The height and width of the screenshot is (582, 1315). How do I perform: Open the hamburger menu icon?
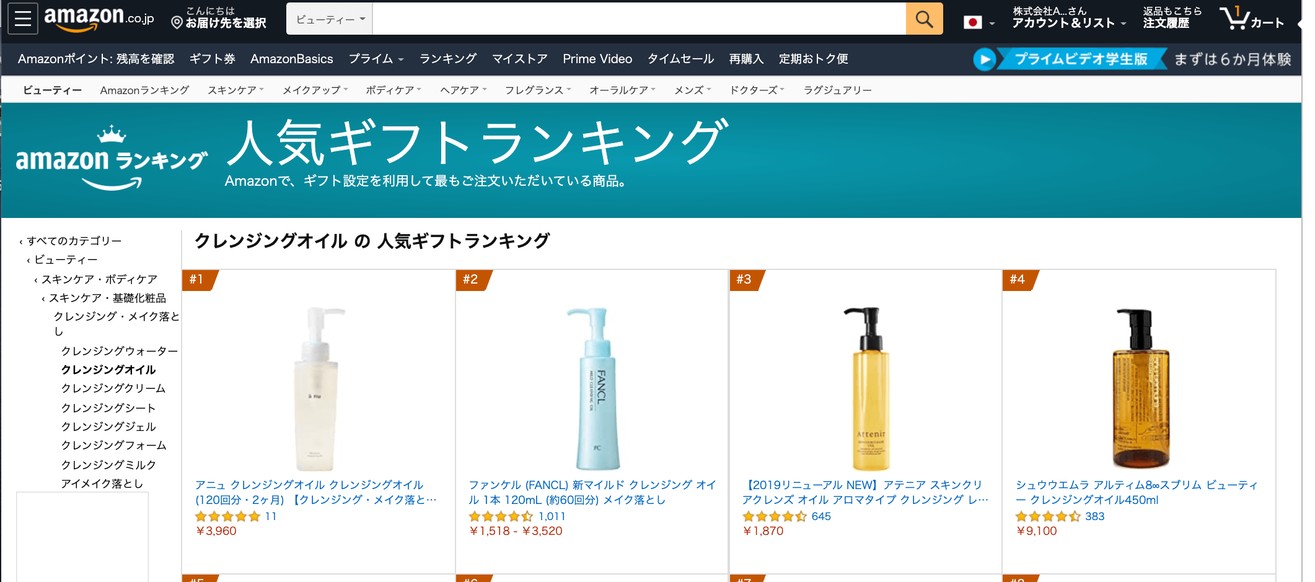coord(23,19)
